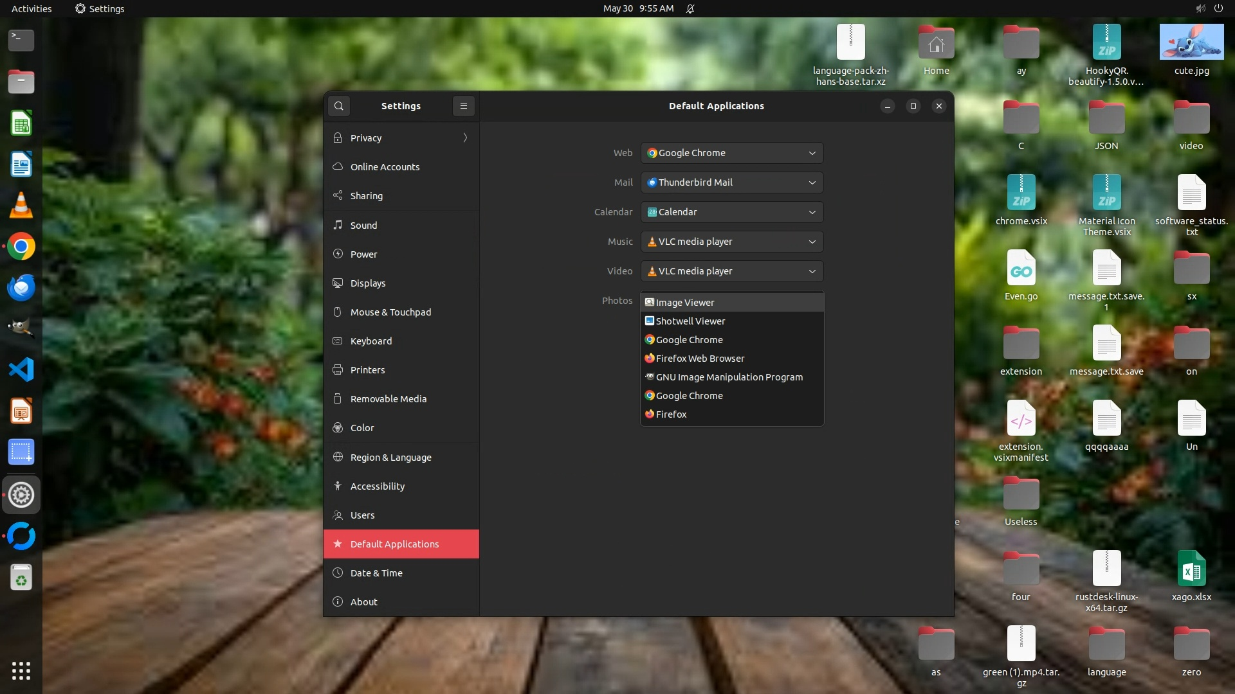
Task: Expand the Mail default app dropdown
Action: click(x=731, y=182)
